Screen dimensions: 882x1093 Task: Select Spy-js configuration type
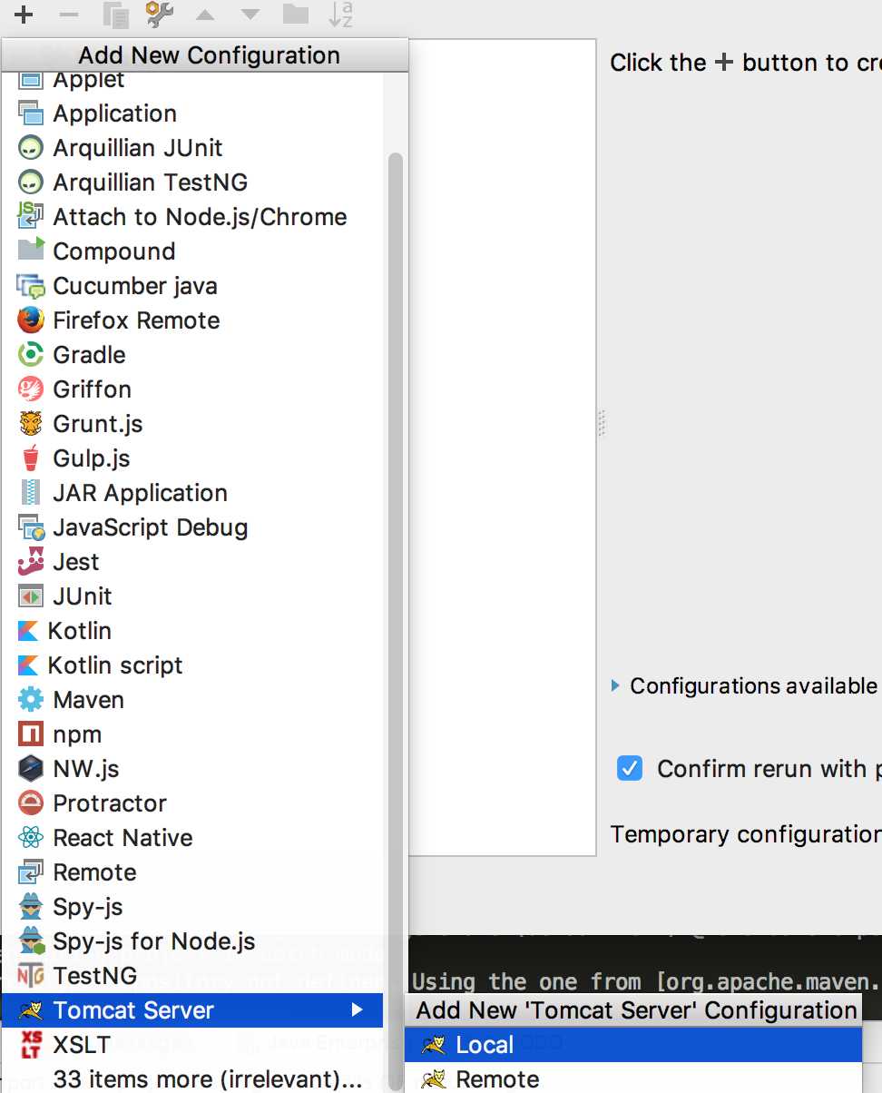point(192,907)
